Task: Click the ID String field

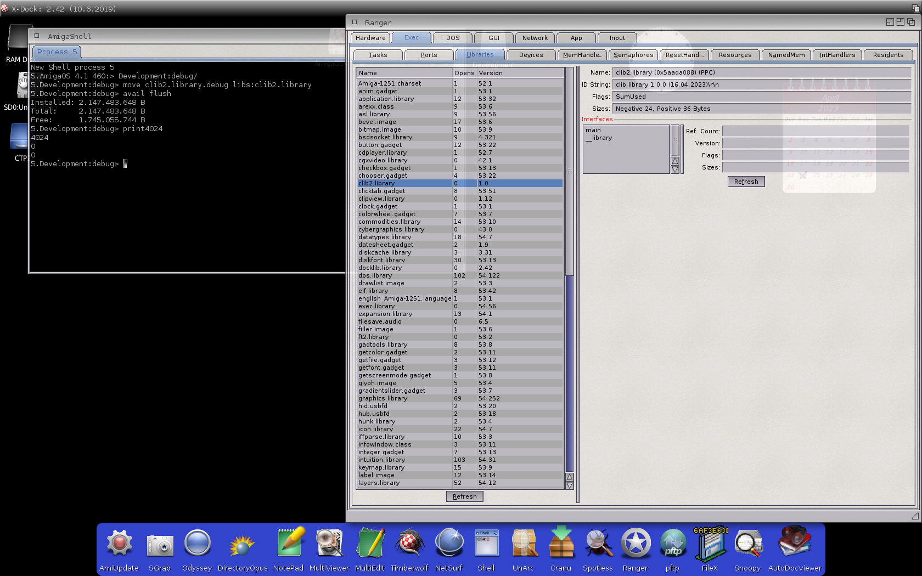Action: [x=762, y=84]
